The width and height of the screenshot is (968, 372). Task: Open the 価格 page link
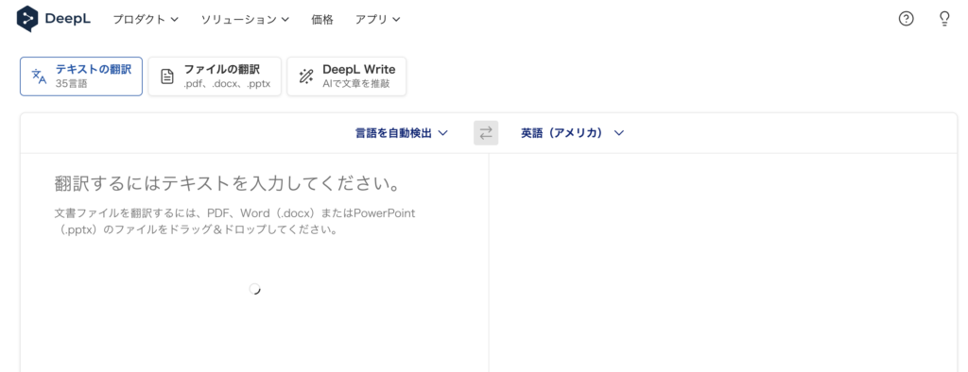(x=322, y=19)
